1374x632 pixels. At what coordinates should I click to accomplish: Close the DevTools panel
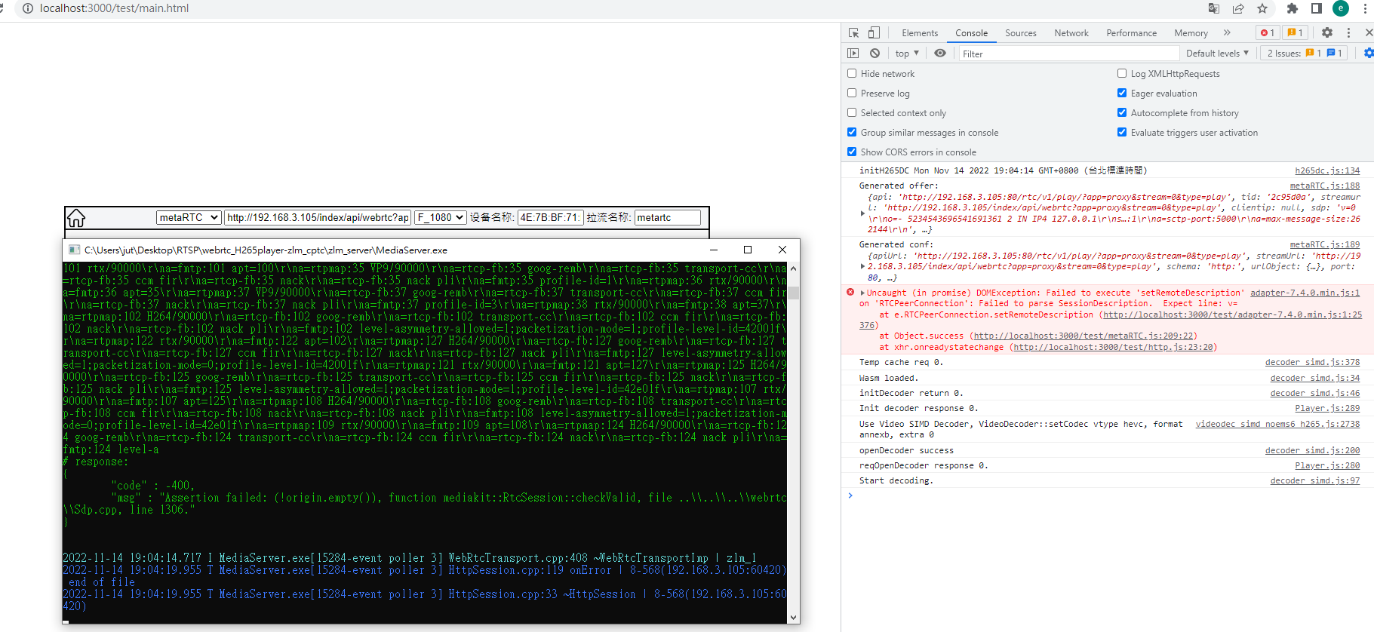coord(1369,32)
